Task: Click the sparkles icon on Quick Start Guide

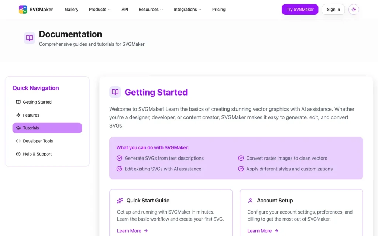Action: [120, 201]
